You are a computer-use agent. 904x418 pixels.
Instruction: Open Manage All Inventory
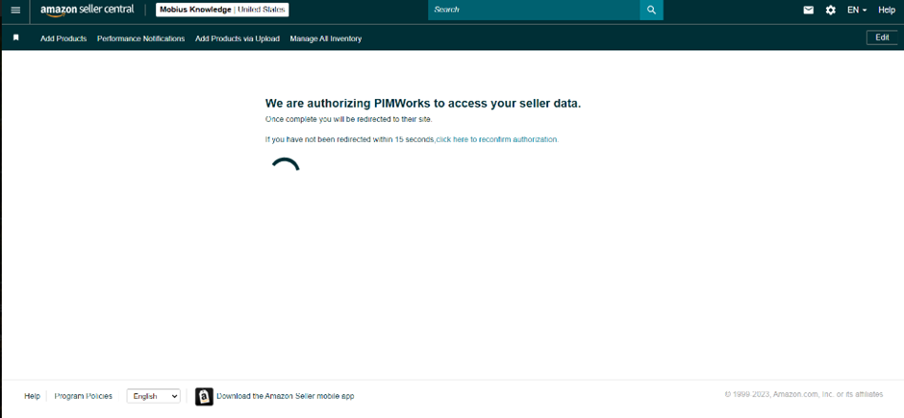(326, 38)
